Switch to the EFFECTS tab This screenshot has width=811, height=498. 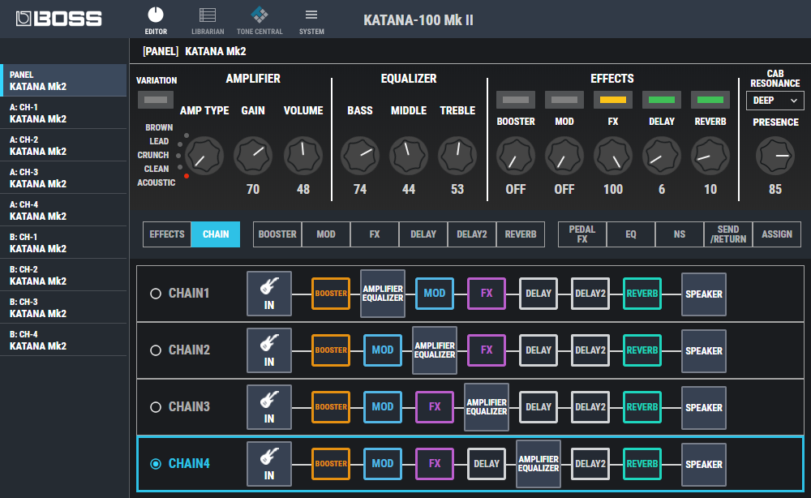tap(167, 234)
